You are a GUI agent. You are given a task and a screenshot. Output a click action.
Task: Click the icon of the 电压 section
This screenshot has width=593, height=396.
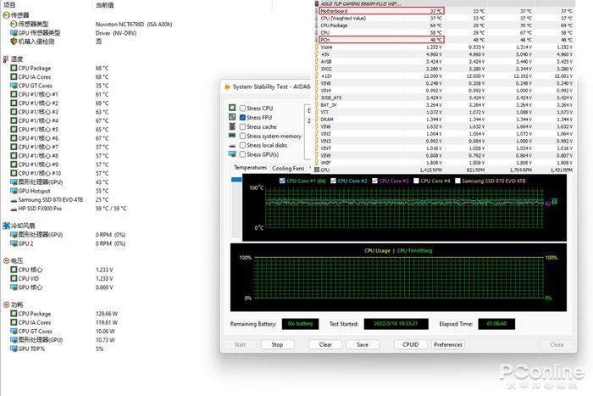pos(6,261)
